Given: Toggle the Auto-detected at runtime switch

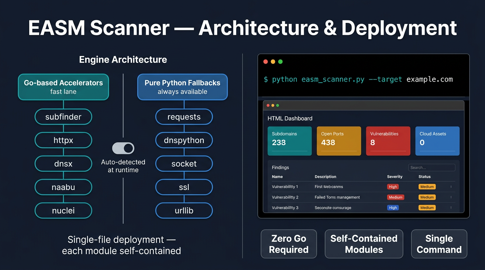Looking at the screenshot, I should click(123, 148).
